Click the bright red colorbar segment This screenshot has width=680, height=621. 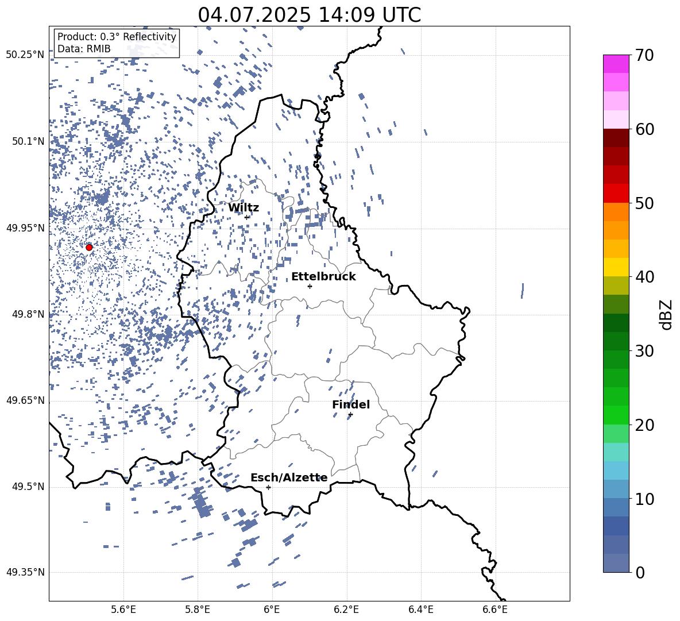616,194
